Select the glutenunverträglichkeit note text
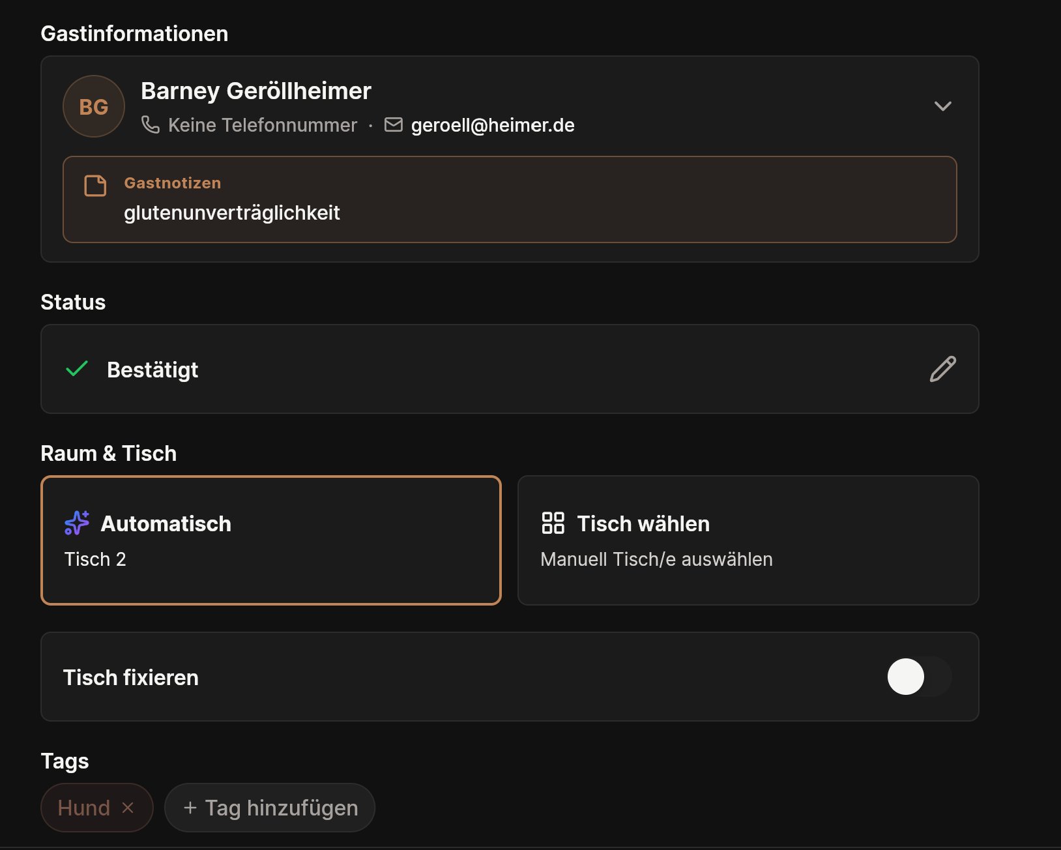 [x=232, y=212]
